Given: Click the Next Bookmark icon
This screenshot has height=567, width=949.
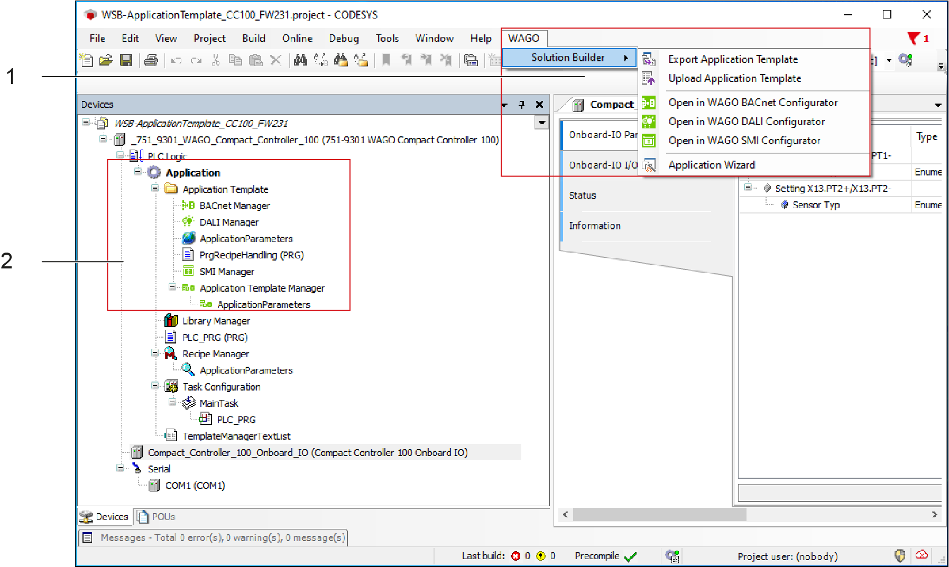Looking at the screenshot, I should [x=426, y=60].
